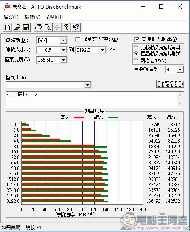Select 兩者皆非 radio option
Screen dimensions: 190x232
[136, 60]
